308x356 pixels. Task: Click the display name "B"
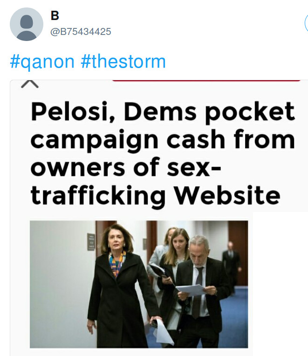coord(55,16)
